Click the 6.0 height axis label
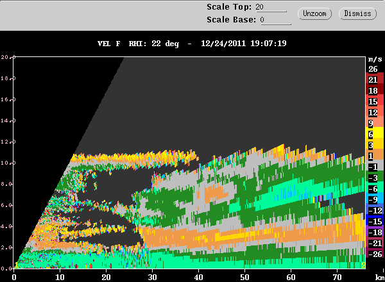Image resolution: width=385 pixels, height=282 pixels. tap(7, 205)
